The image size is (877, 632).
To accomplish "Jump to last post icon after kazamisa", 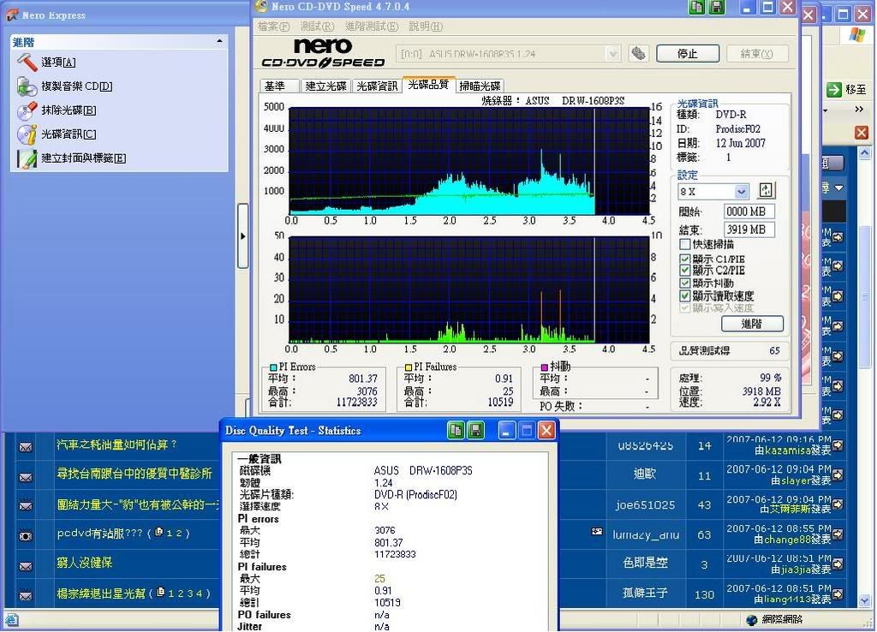I will point(838,445).
